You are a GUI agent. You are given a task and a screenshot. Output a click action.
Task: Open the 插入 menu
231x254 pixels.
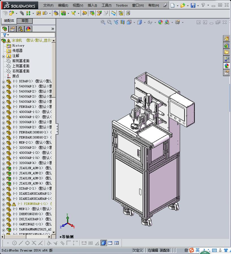click(92, 5)
